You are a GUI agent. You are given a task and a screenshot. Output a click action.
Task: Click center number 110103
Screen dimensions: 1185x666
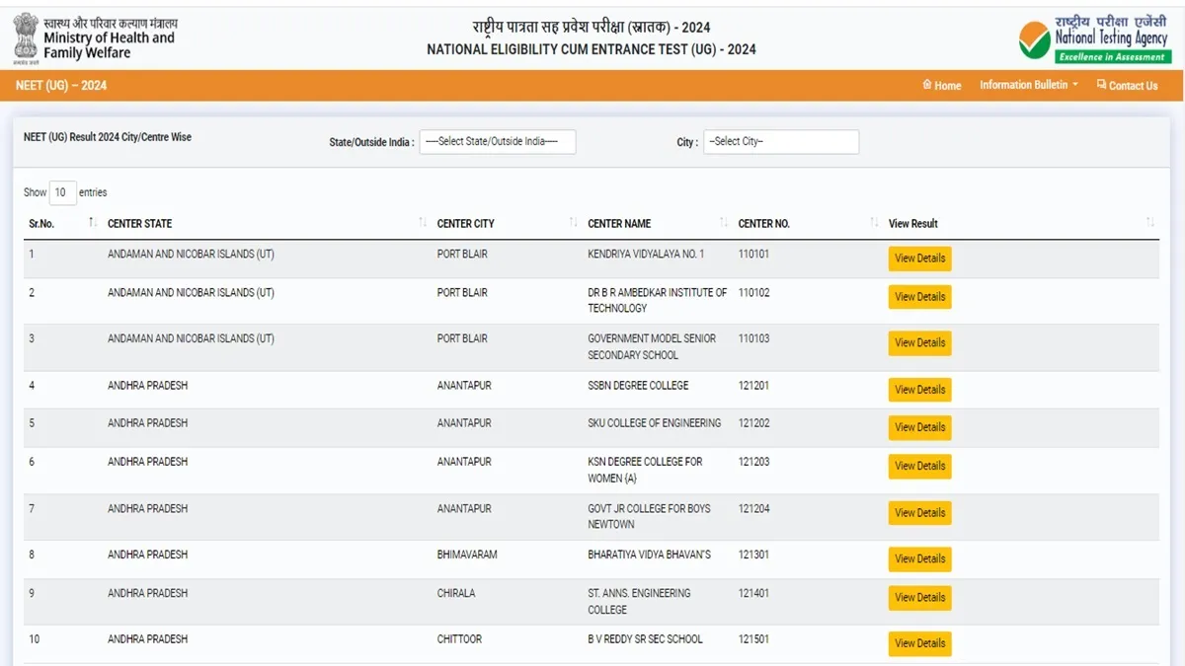[x=753, y=339]
